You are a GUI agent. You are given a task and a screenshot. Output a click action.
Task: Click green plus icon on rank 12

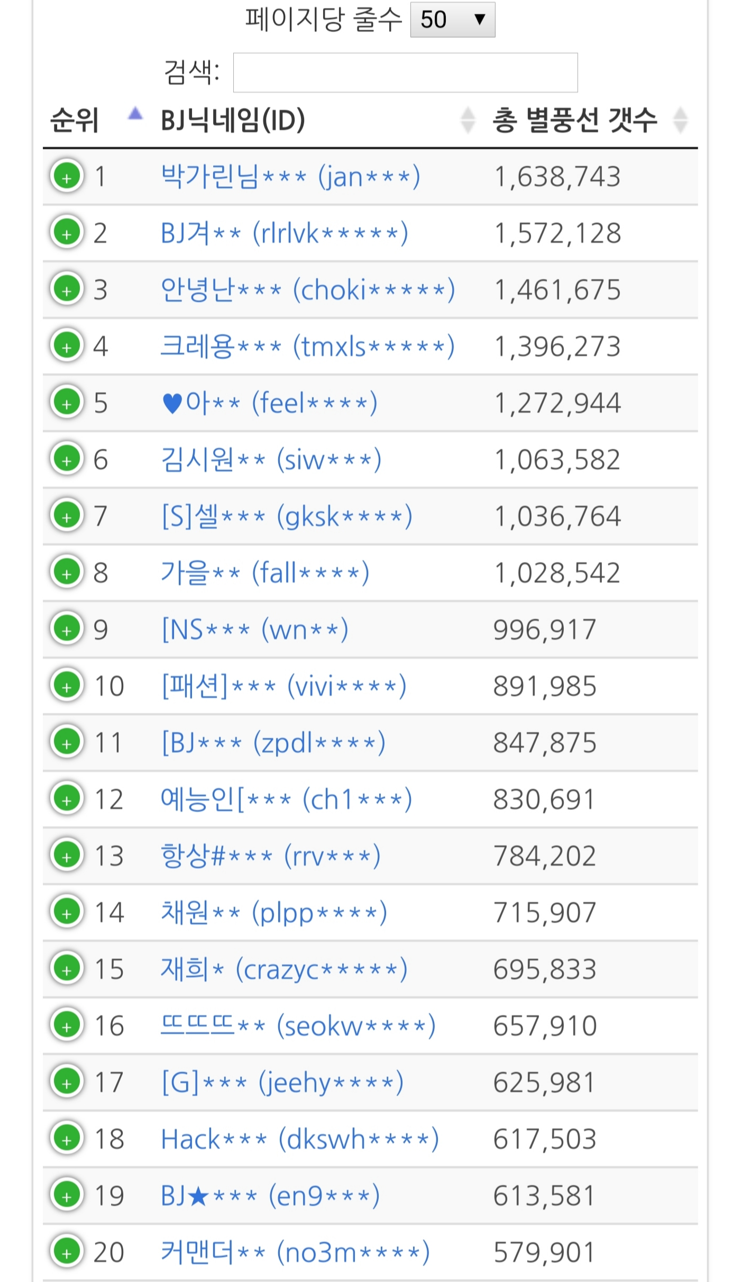coord(67,798)
